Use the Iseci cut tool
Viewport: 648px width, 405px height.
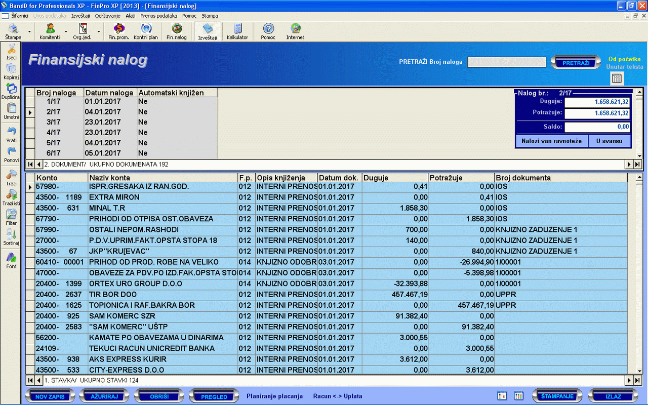(11, 52)
